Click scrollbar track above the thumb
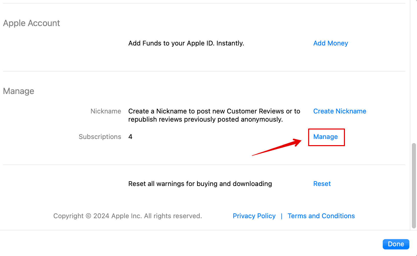Image resolution: width=417 pixels, height=256 pixels. click(414, 77)
